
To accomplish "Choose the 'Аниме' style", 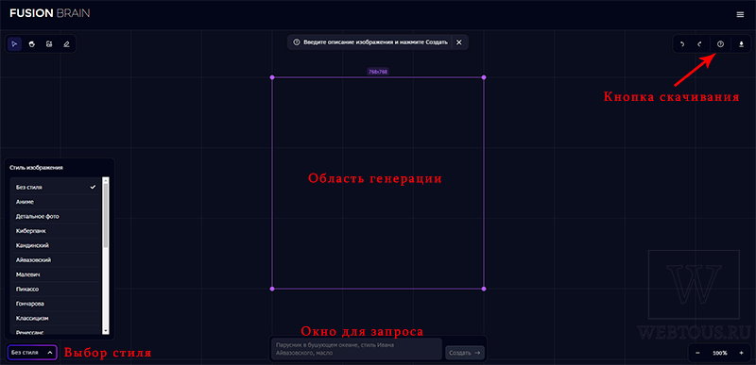I will [56, 202].
